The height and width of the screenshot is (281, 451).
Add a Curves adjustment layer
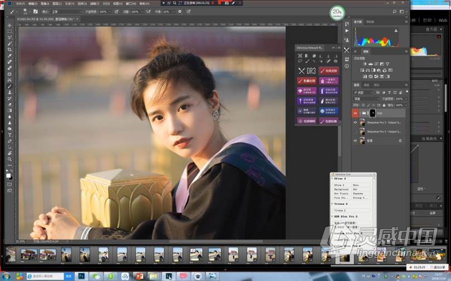(x=376, y=64)
